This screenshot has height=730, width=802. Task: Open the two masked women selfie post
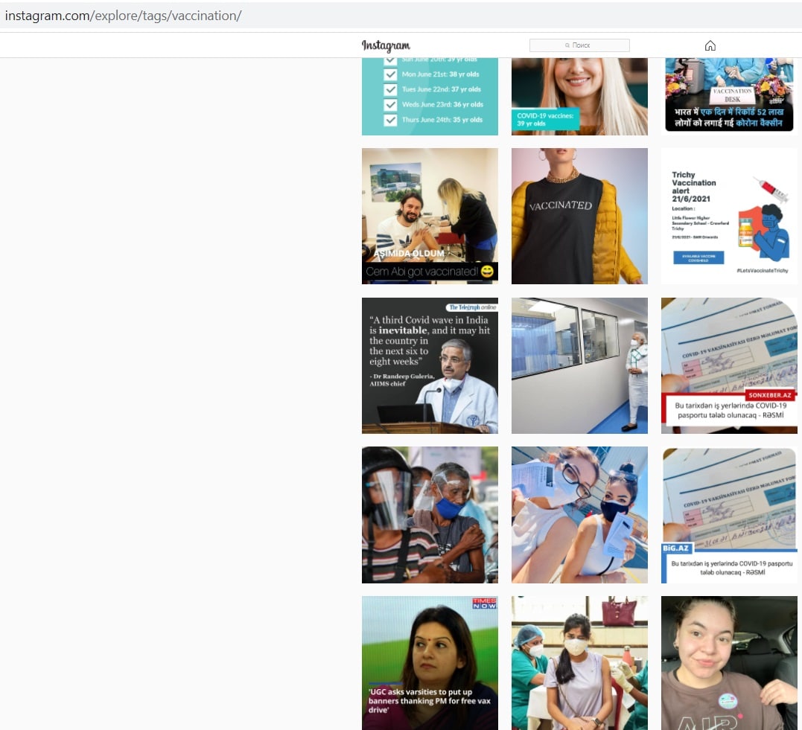579,515
